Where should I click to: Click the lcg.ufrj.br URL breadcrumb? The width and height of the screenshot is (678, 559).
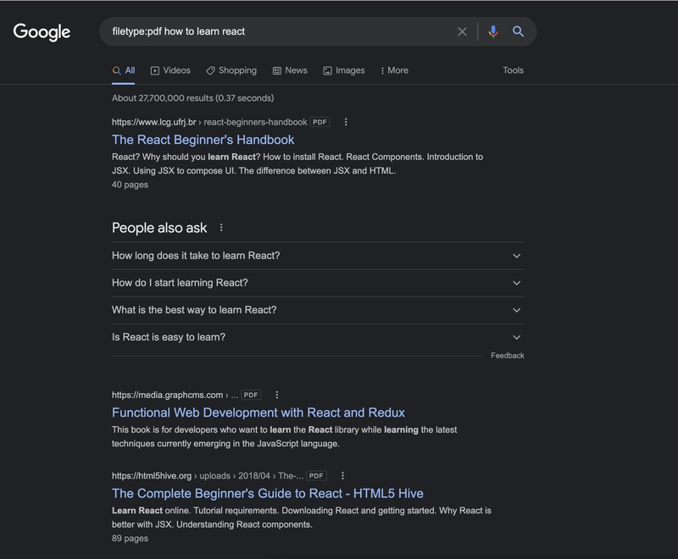coord(209,122)
